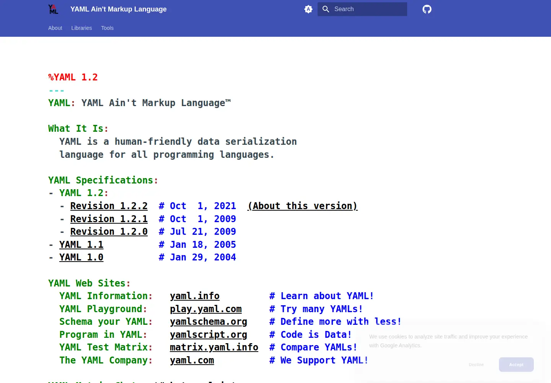Open the GitHub repository icon

(x=427, y=9)
